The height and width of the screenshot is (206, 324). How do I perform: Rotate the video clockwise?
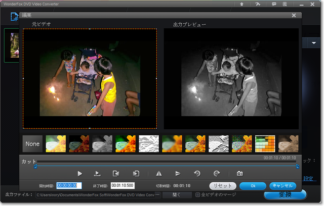pyautogui.click(x=217, y=173)
